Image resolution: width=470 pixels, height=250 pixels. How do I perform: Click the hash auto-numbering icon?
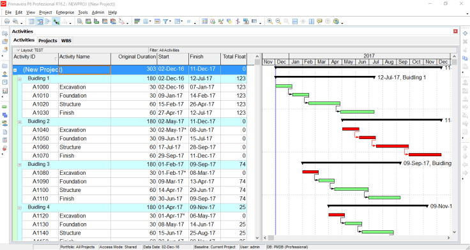click(188, 21)
